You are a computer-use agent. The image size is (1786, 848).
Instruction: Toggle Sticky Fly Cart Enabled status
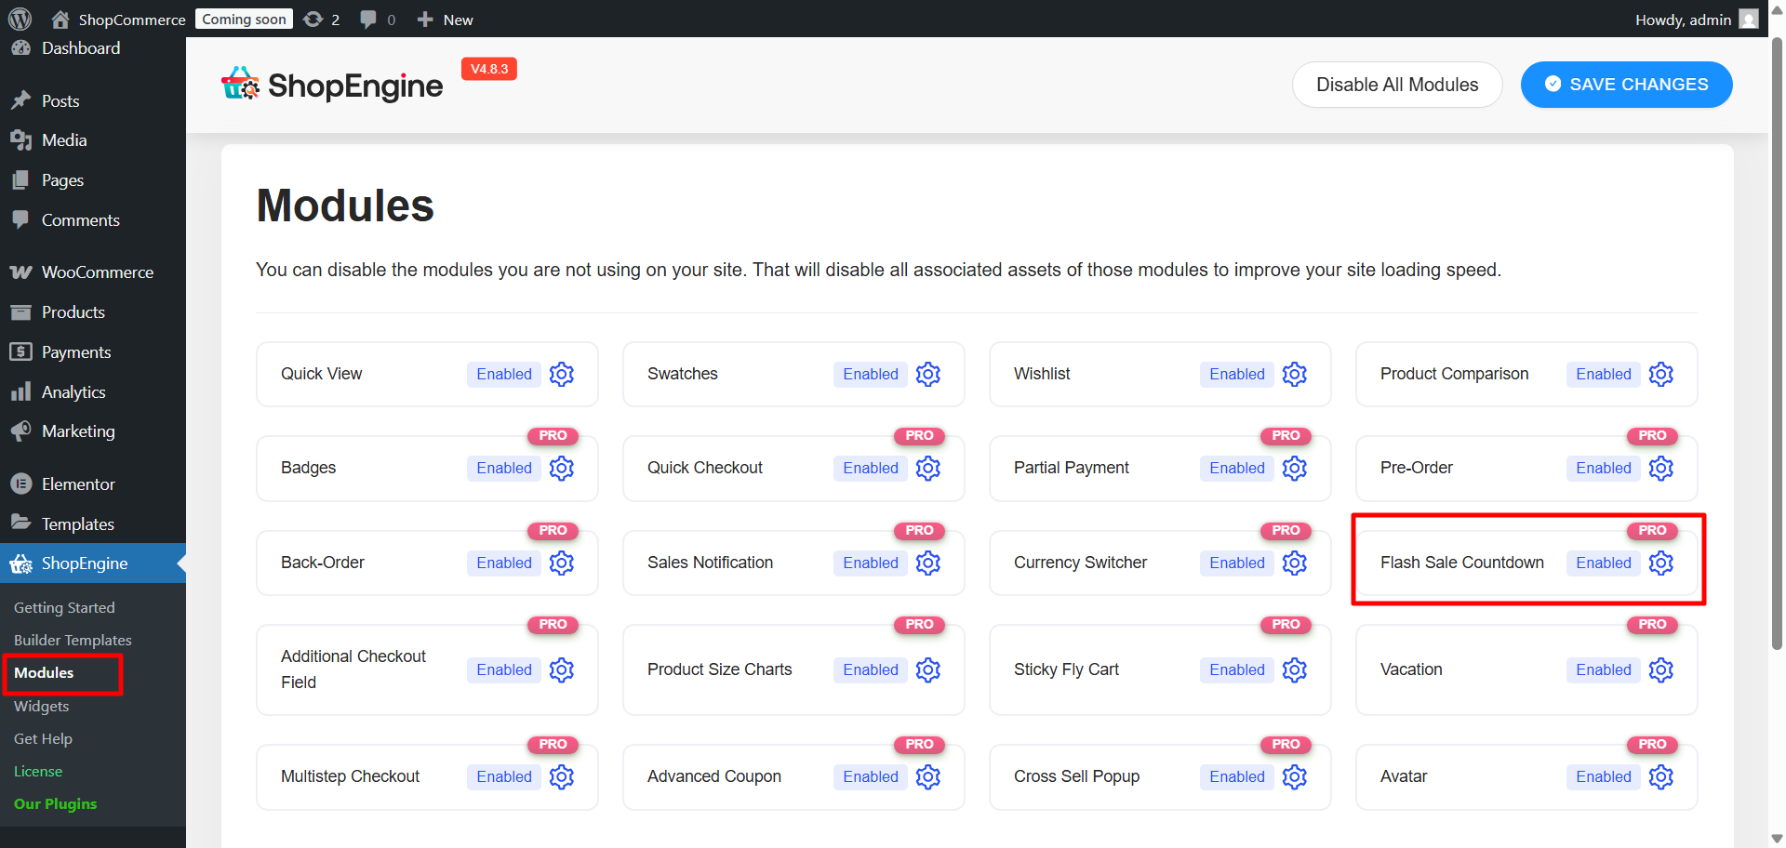pyautogui.click(x=1237, y=669)
